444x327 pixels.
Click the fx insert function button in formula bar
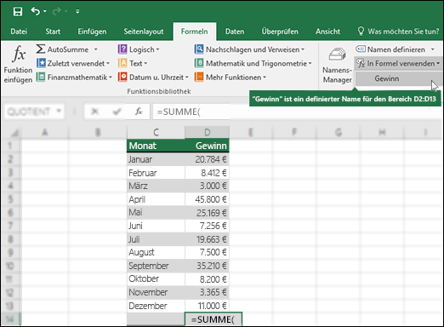pyautogui.click(x=139, y=112)
